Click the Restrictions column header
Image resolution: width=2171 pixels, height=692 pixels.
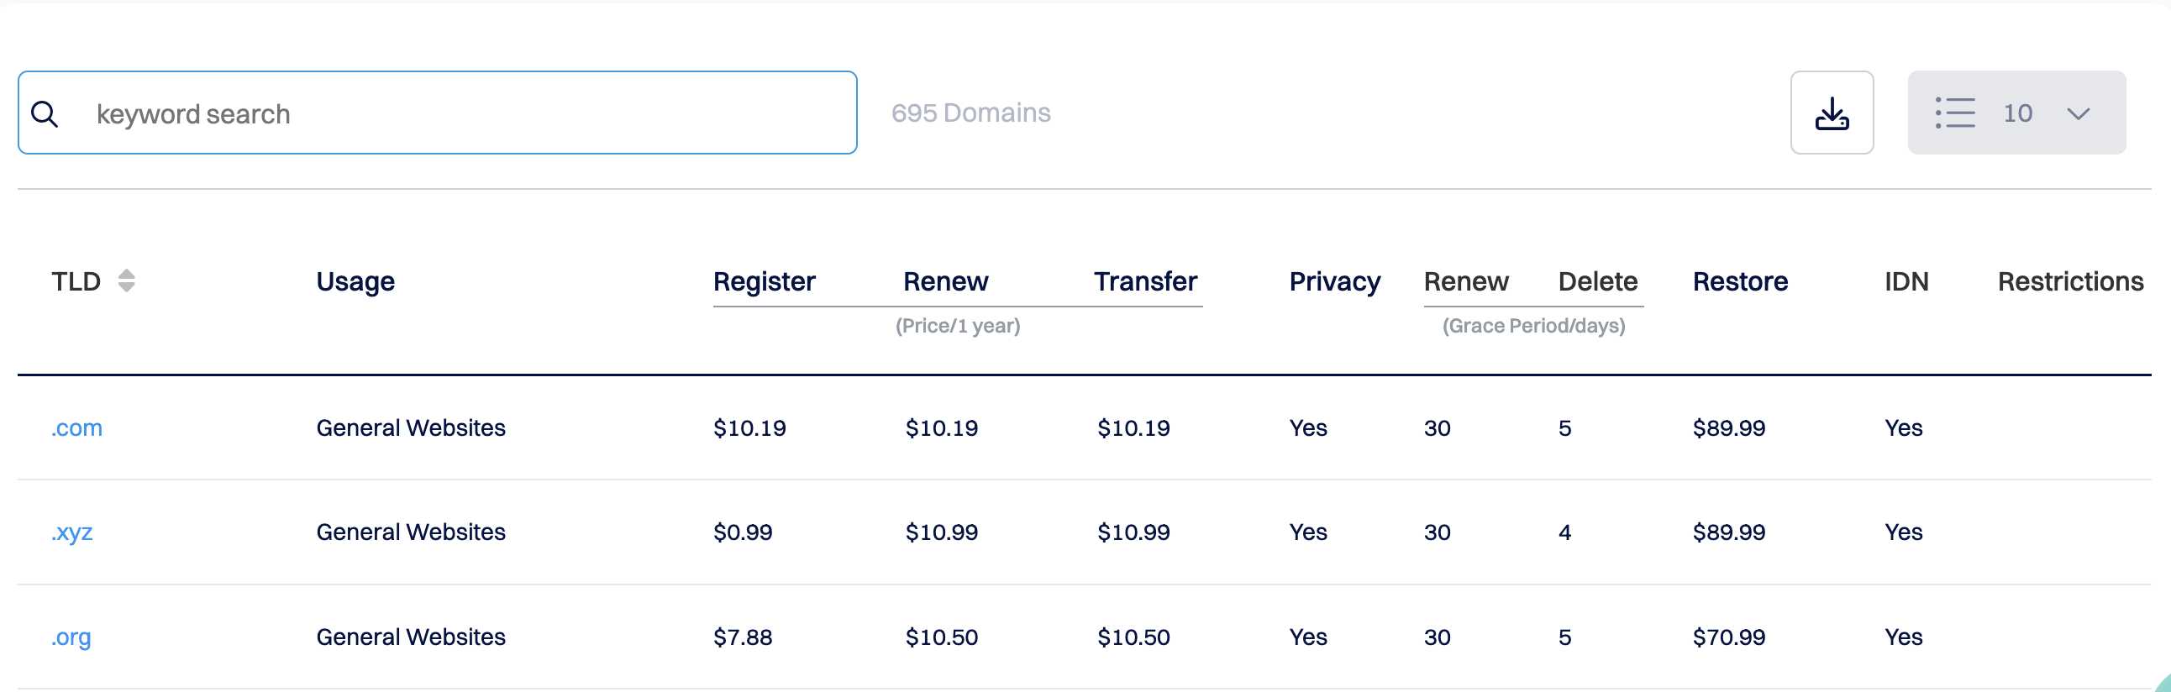2070,281
